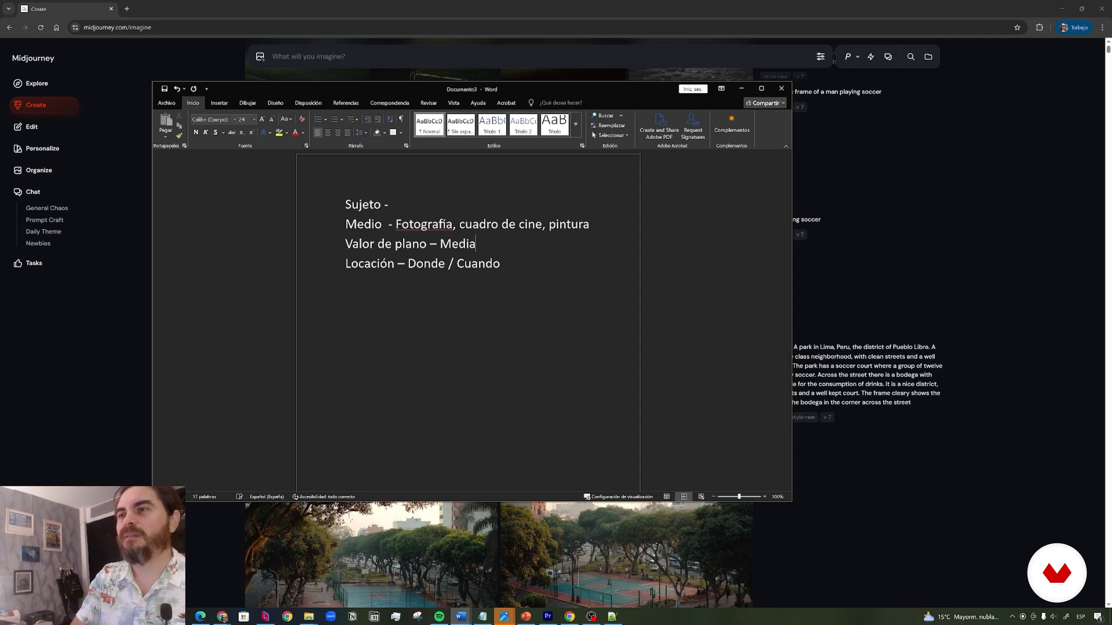Decrease the paragraph indent
Image resolution: width=1112 pixels, height=625 pixels.
pyautogui.click(x=368, y=119)
